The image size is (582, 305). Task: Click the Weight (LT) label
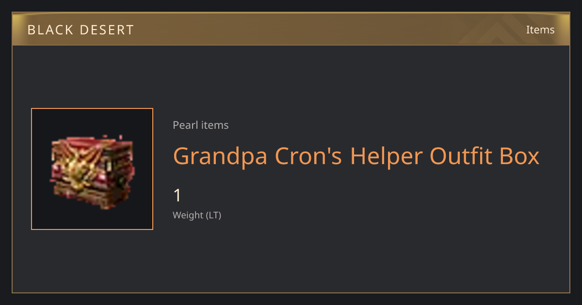click(197, 215)
